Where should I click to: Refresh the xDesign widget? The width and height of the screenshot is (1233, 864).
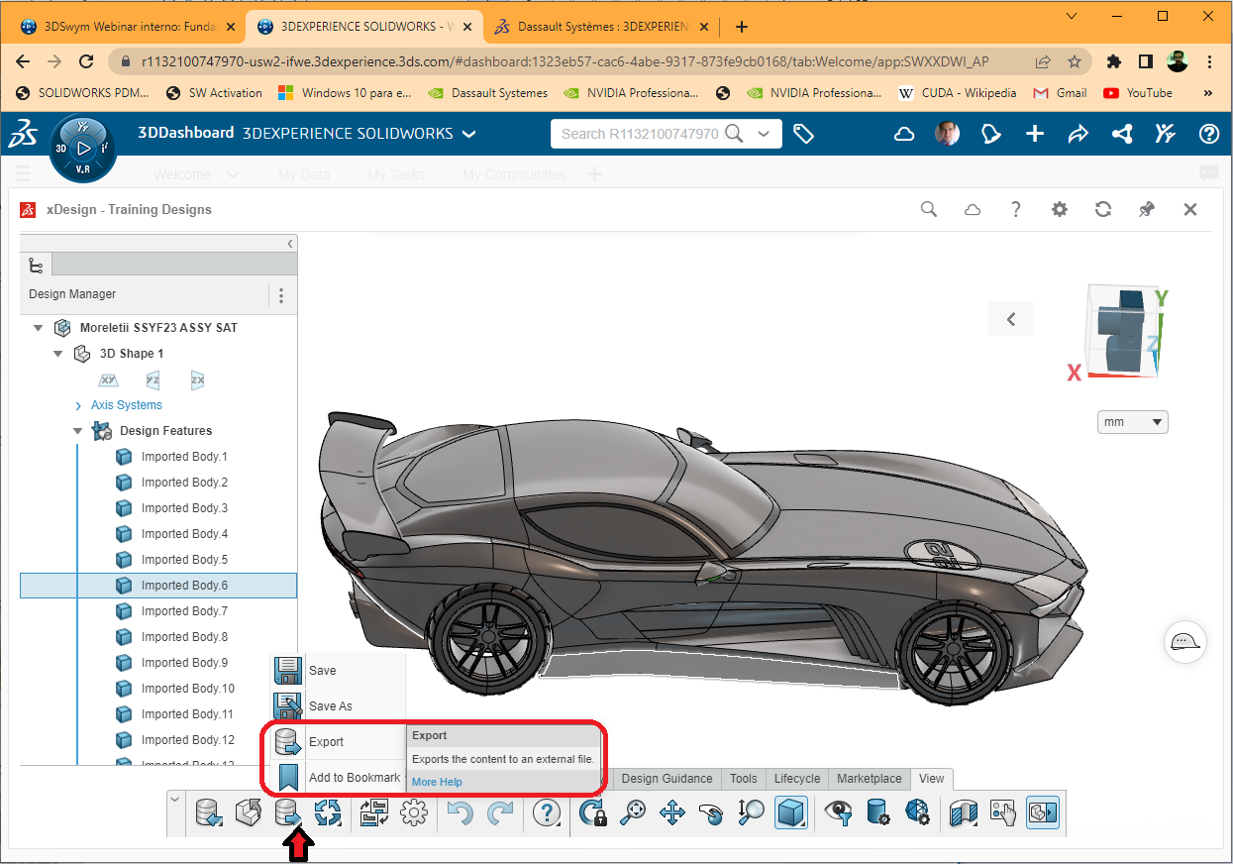click(x=1103, y=209)
